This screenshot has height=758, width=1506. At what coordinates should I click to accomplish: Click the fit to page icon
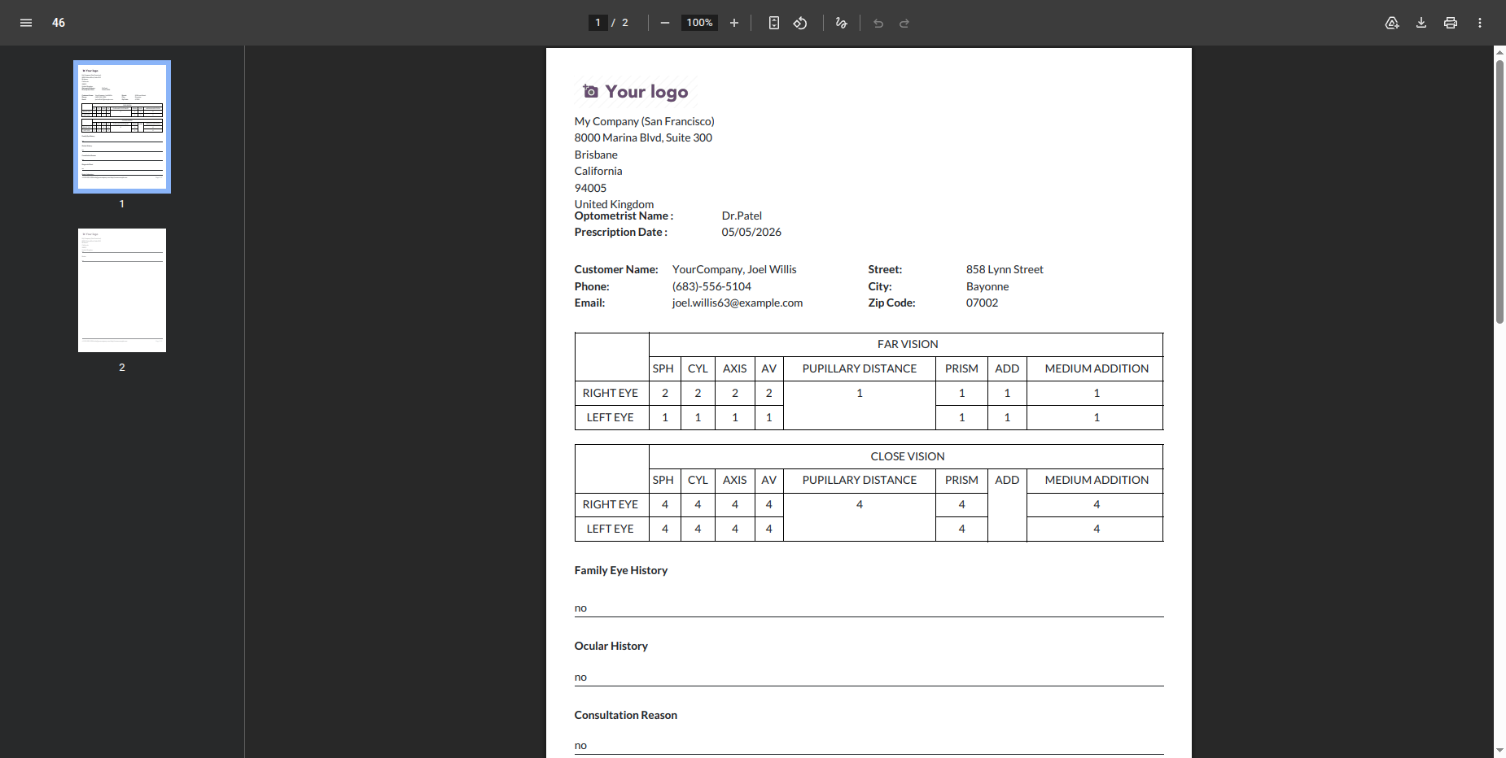tap(774, 23)
